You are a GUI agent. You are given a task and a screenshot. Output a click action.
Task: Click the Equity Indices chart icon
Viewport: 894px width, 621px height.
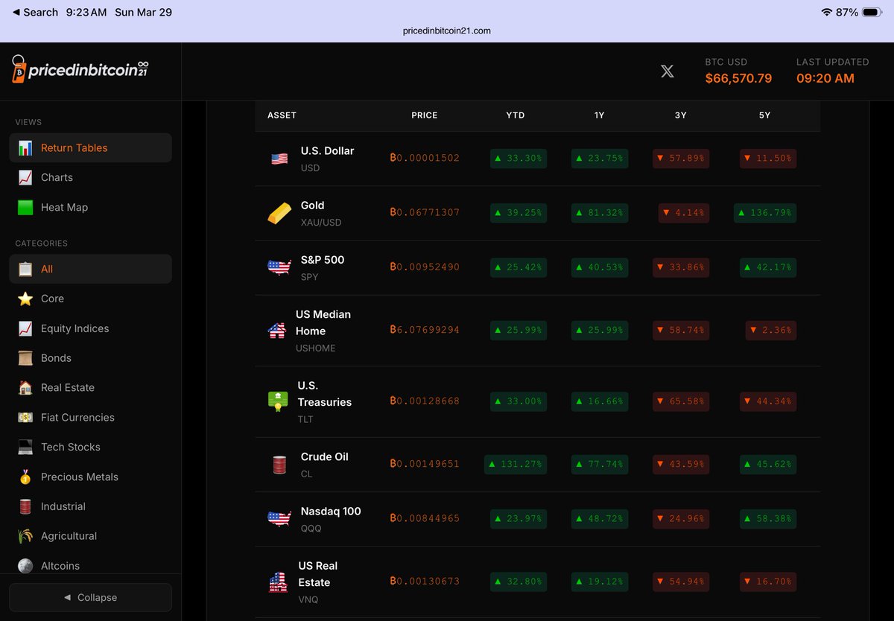tap(25, 328)
